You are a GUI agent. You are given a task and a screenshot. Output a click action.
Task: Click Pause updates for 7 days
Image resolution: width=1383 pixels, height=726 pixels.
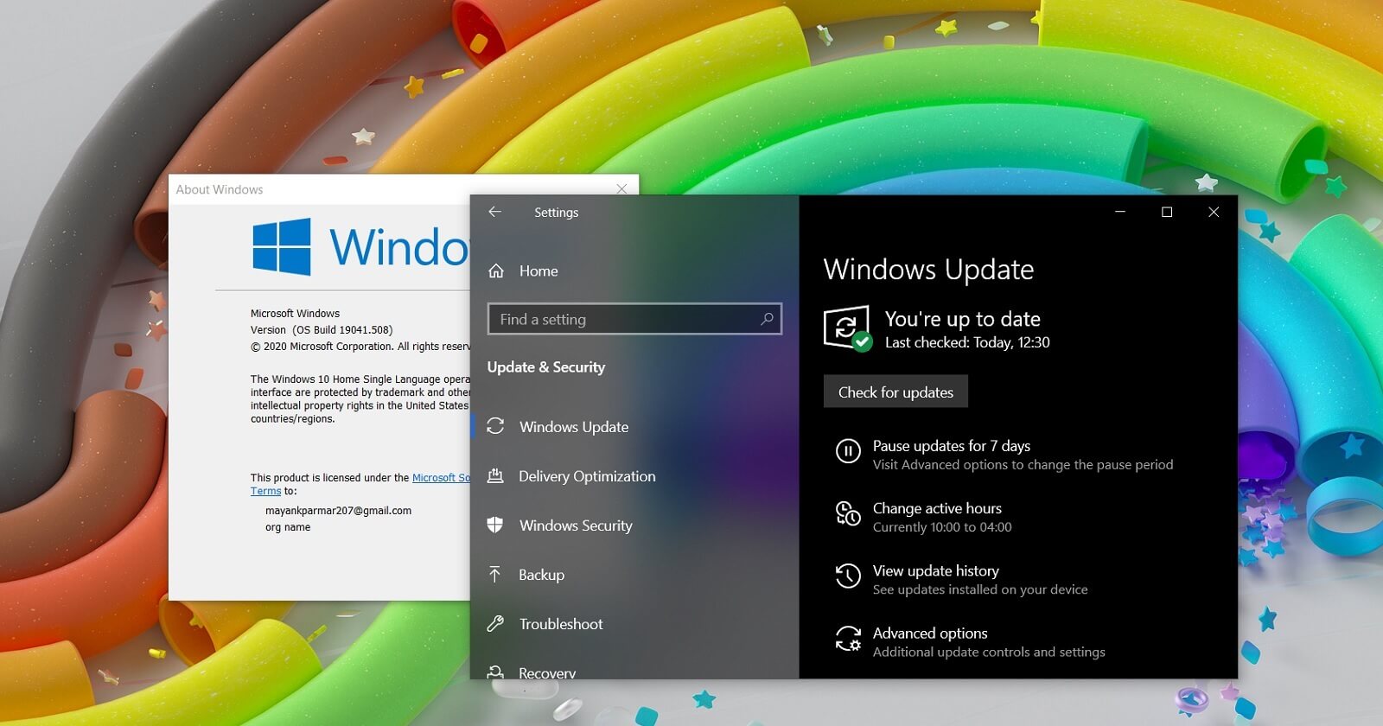coord(952,446)
